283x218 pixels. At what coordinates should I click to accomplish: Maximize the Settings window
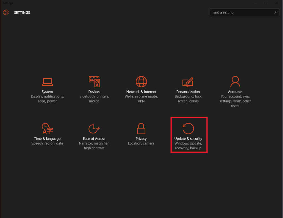pyautogui.click(x=266, y=3)
